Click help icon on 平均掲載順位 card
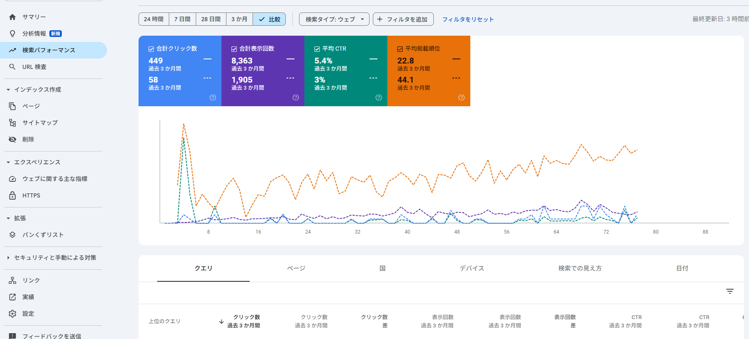 pos(461,98)
